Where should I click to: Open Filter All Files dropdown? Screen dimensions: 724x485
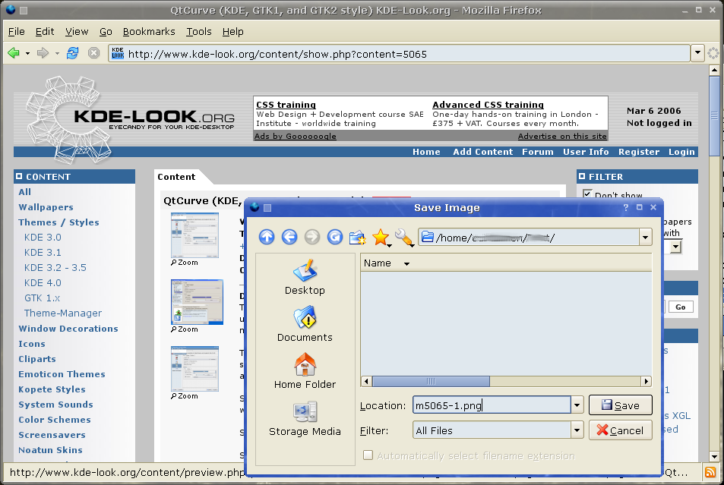pos(577,430)
